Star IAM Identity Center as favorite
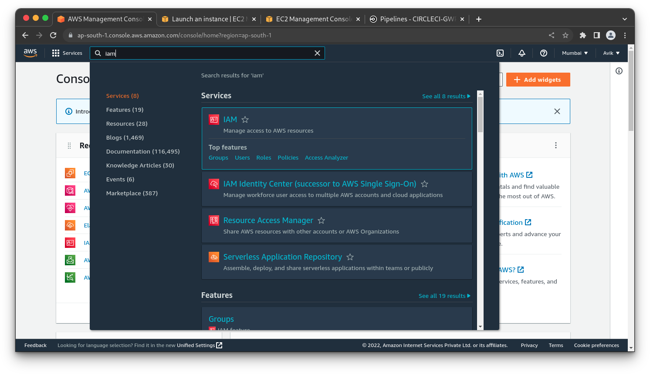Image resolution: width=650 pixels, height=374 pixels. (x=424, y=184)
